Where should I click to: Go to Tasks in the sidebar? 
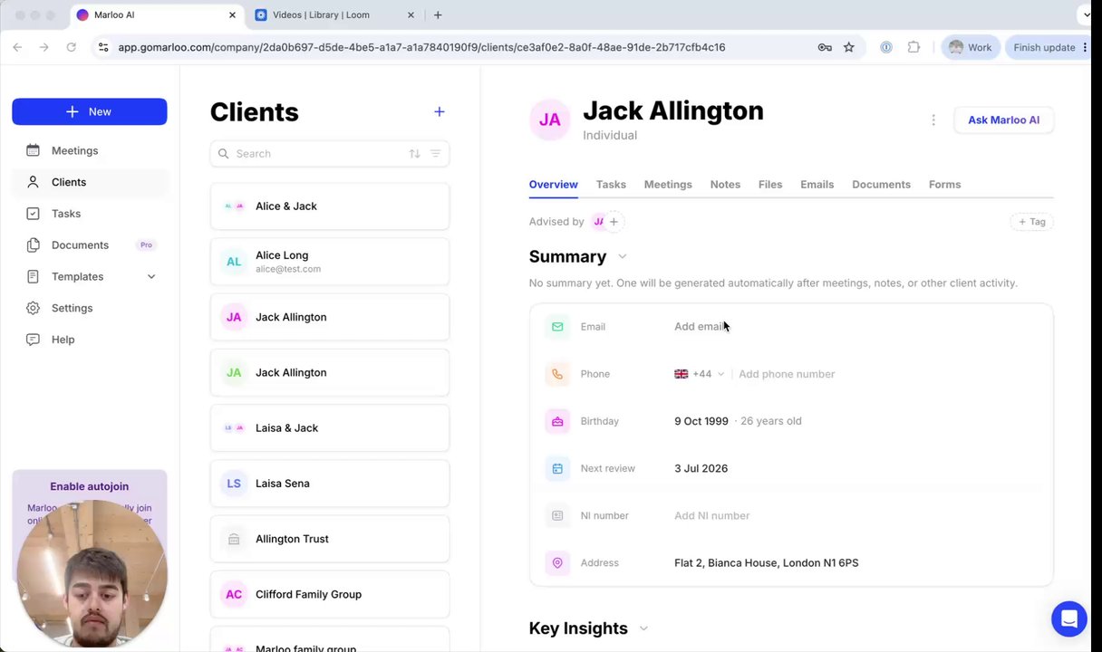66,214
